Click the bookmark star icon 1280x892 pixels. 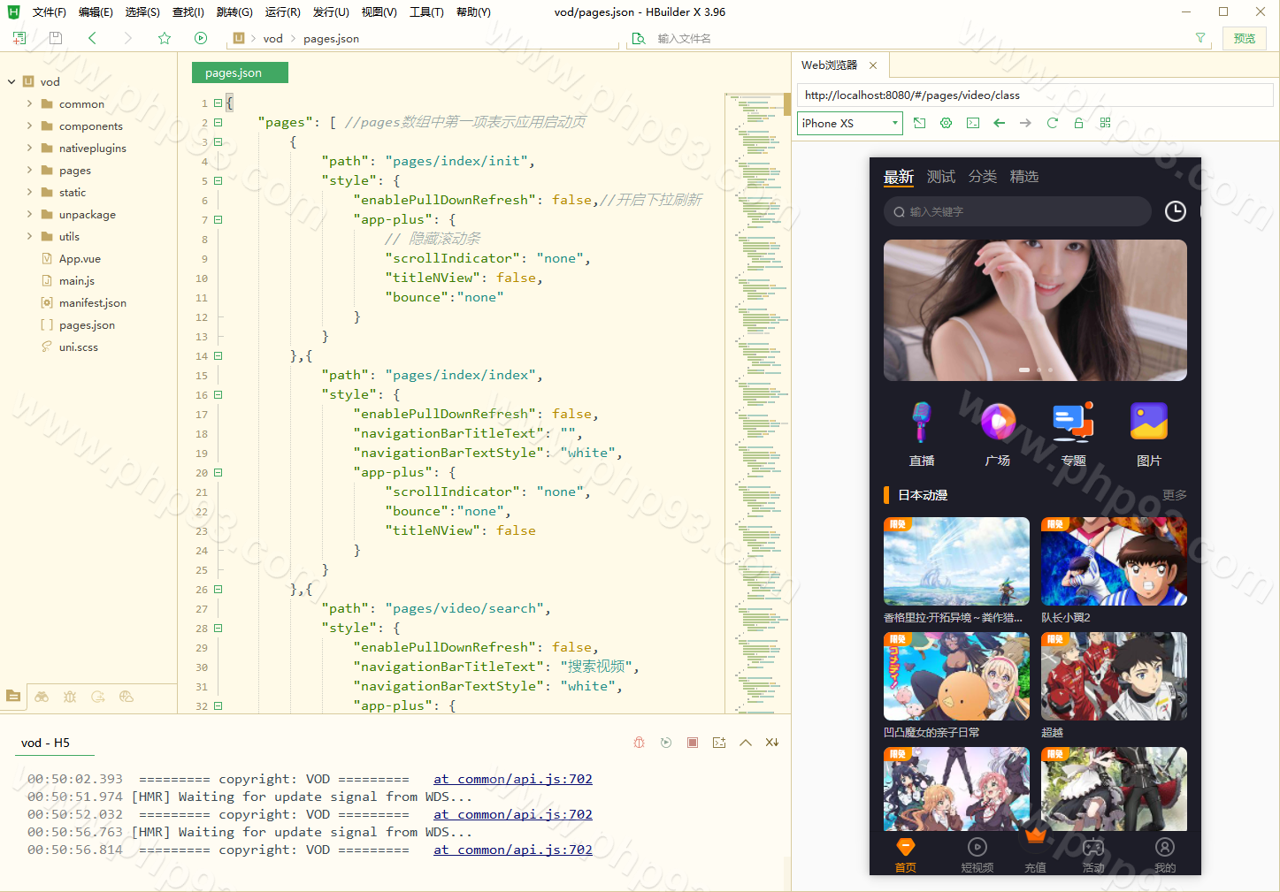(x=165, y=38)
